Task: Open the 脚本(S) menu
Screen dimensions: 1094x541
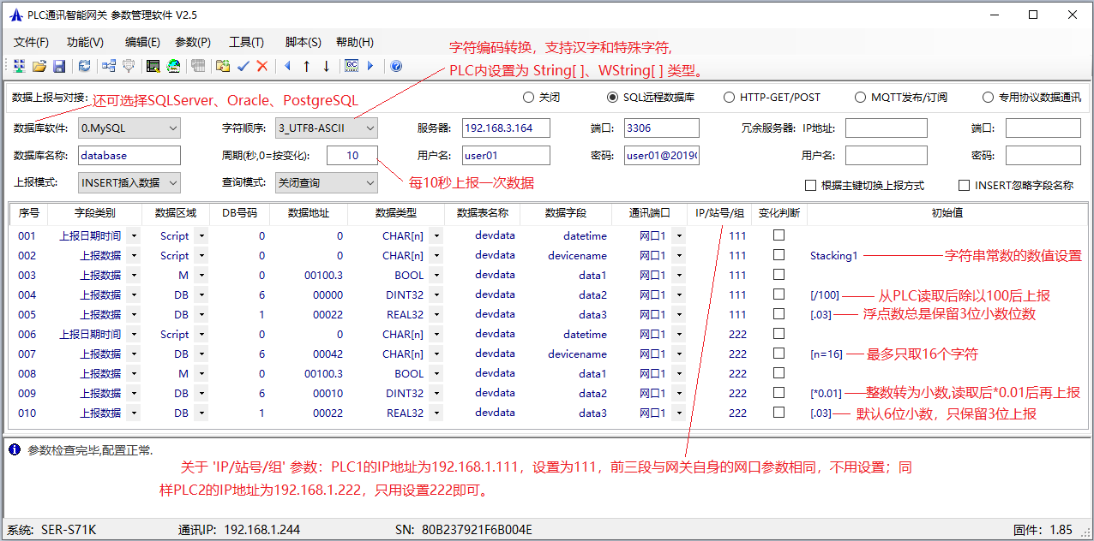Action: [x=303, y=42]
